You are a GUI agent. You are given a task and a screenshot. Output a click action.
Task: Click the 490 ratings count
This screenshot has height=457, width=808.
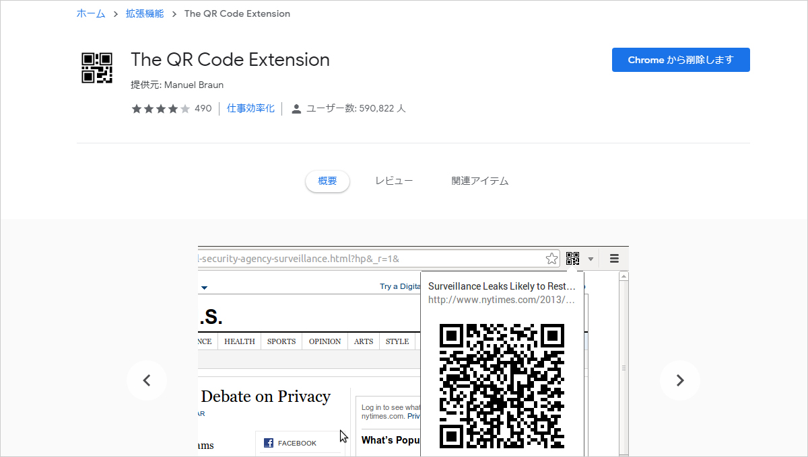click(203, 109)
